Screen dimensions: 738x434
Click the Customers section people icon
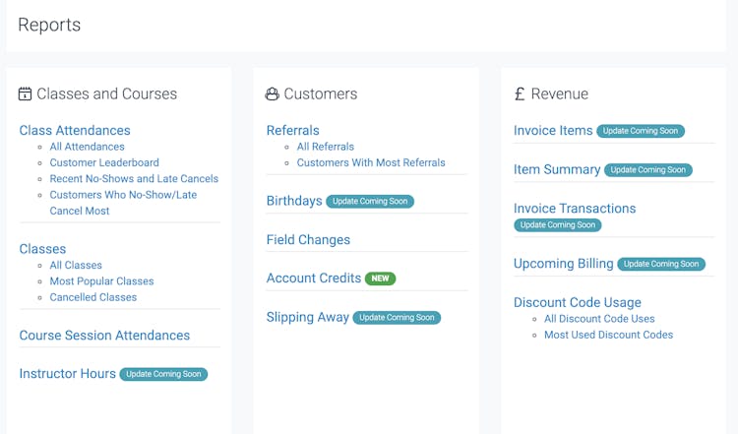click(x=273, y=94)
